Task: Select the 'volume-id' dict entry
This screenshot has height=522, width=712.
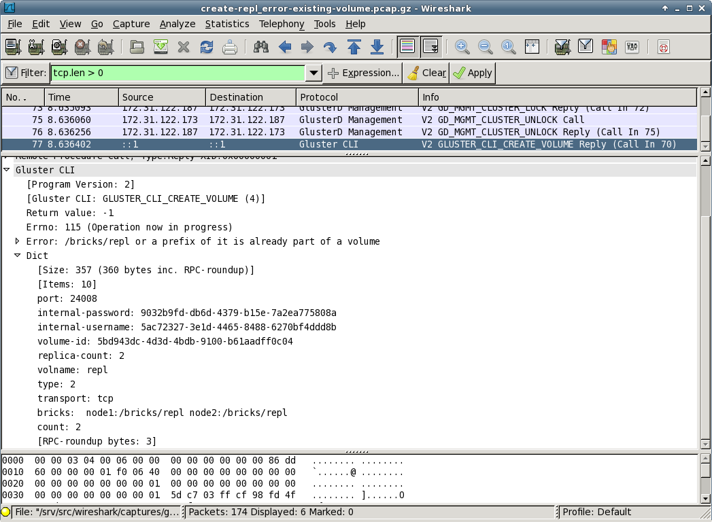Action: click(165, 341)
